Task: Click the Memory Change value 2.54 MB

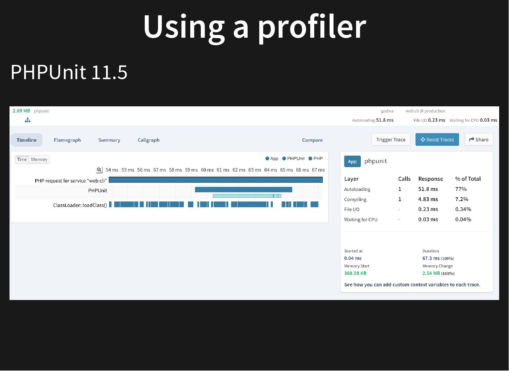Action: 431,273
